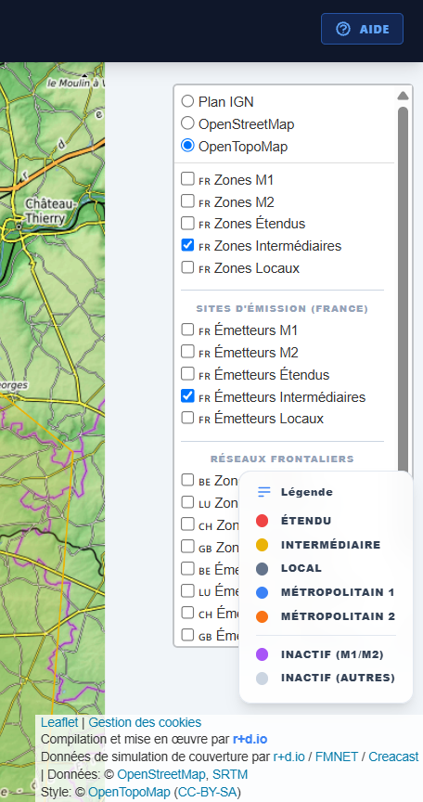Click the orange Métropolitain 2 legend dot
This screenshot has width=423, height=802.
tap(263, 616)
